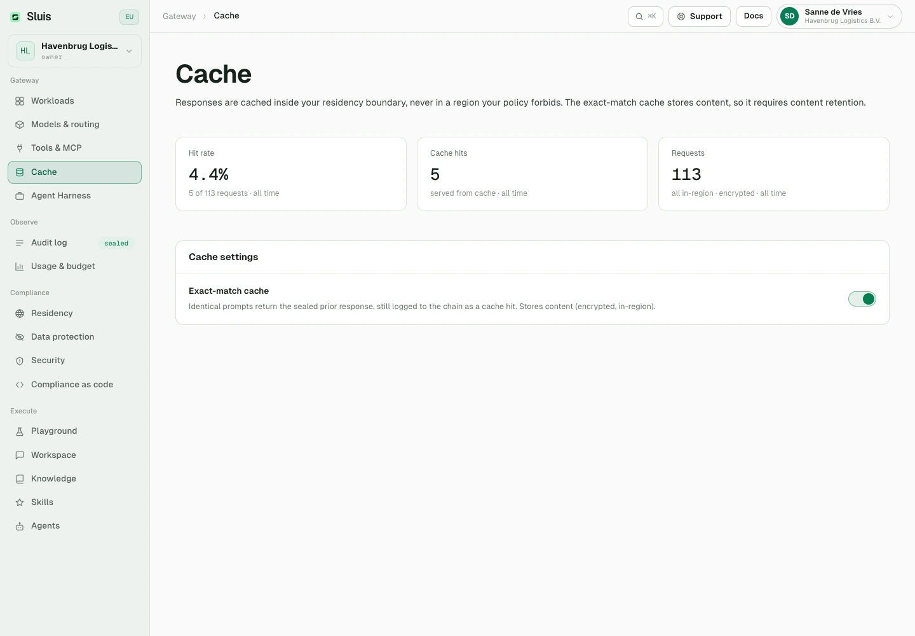The height and width of the screenshot is (636, 915).
Task: Click the Cache settings heading
Action: coord(223,257)
